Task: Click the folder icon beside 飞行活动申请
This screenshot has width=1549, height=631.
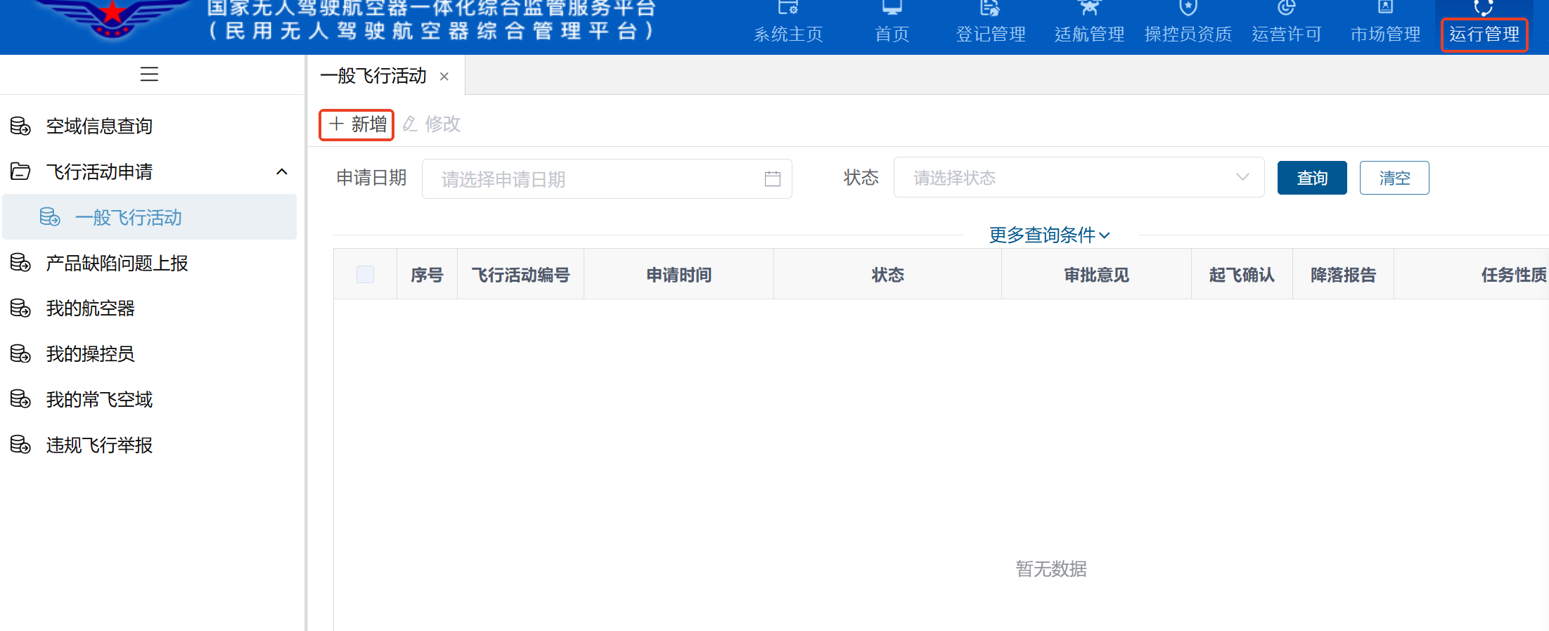Action: point(20,171)
